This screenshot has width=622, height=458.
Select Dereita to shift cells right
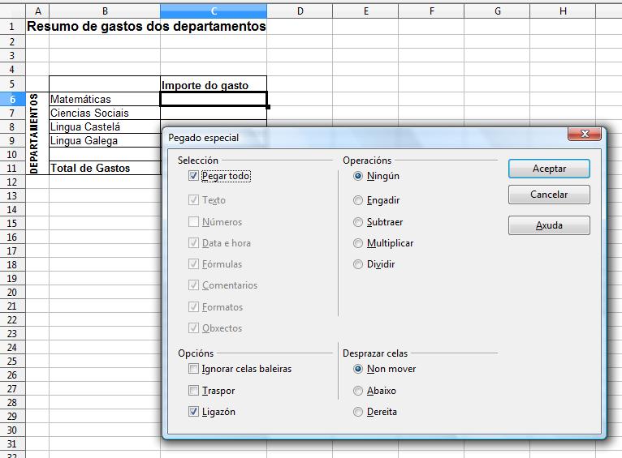(x=358, y=412)
